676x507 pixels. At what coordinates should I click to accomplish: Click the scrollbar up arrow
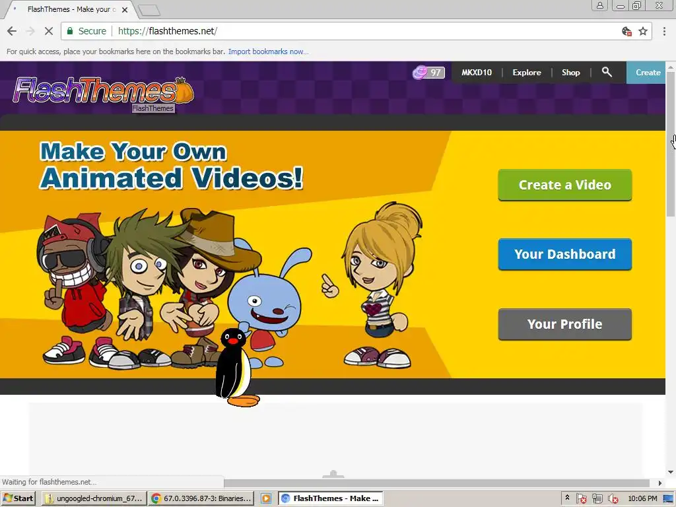[x=671, y=67]
